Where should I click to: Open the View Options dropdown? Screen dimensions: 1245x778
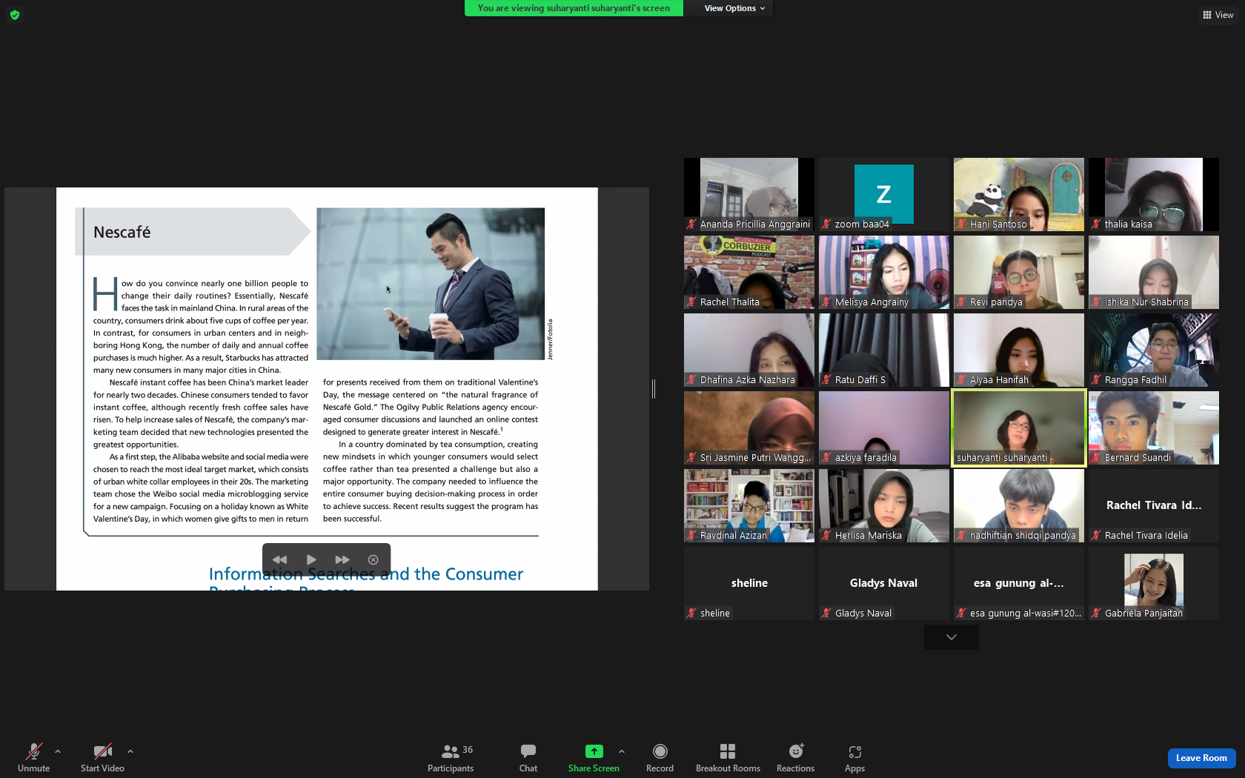[734, 8]
